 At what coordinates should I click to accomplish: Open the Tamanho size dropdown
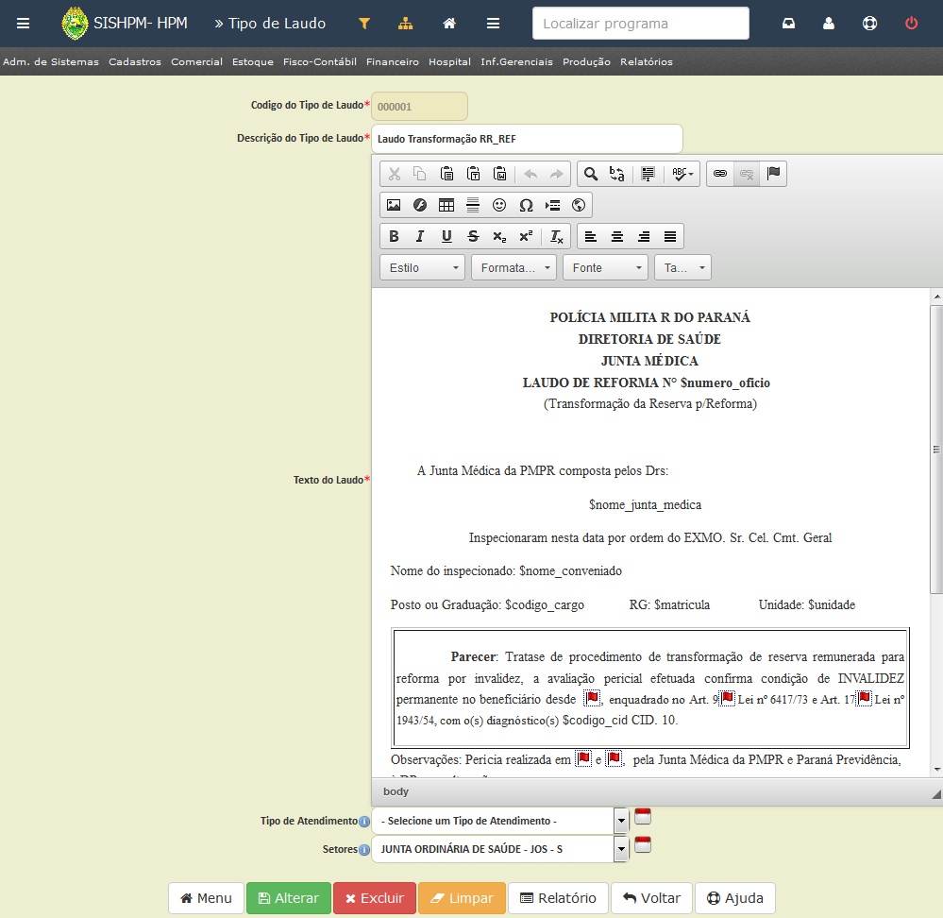683,267
